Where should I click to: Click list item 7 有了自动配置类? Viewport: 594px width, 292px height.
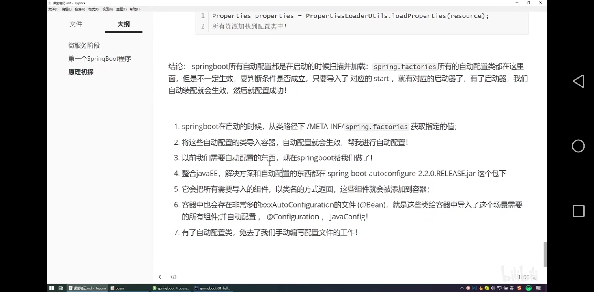270,232
